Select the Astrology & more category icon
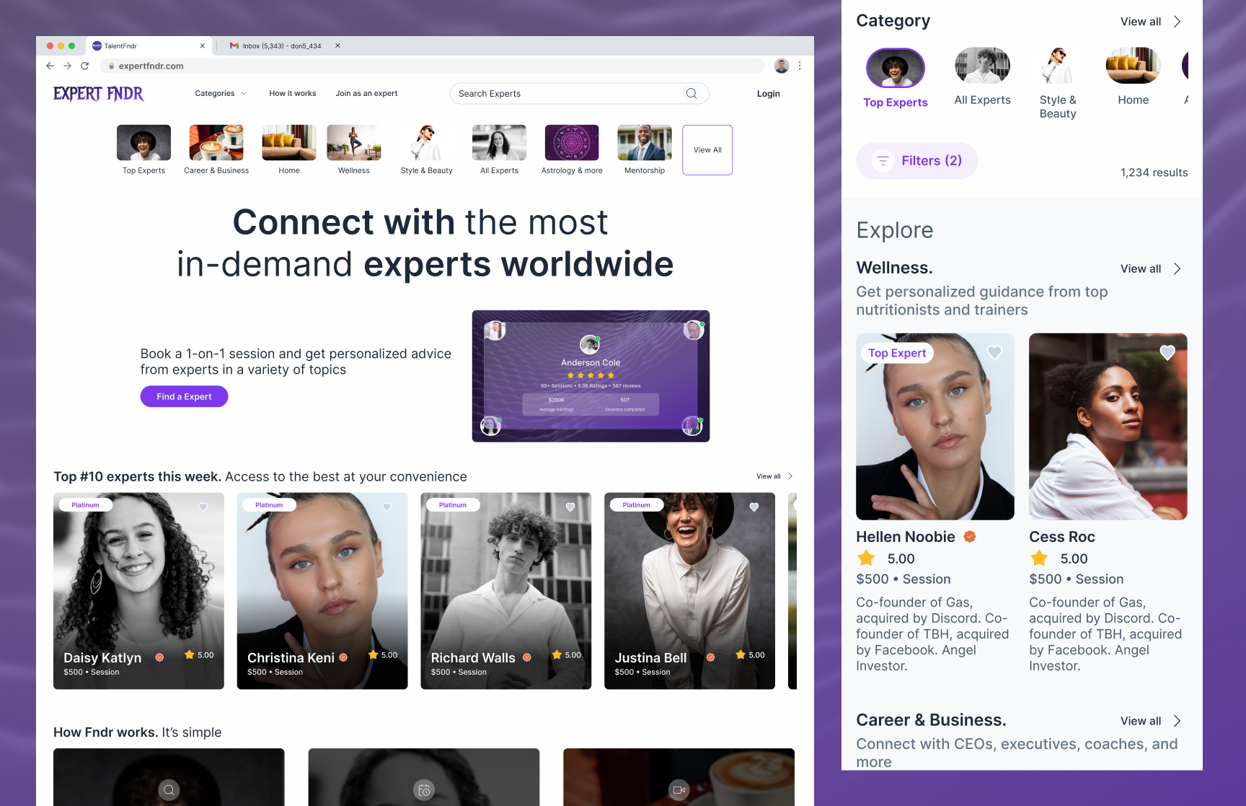 pos(572,142)
